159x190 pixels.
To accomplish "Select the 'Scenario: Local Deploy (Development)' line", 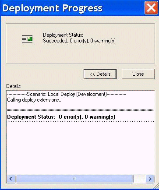I will pos(67,94).
